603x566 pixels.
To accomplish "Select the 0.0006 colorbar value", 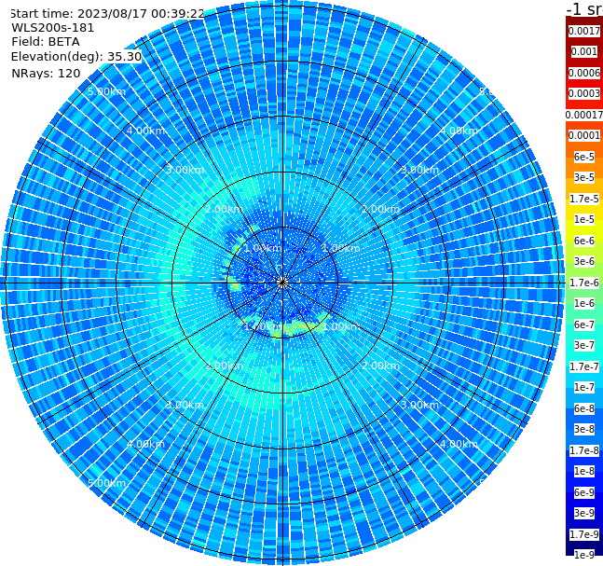I will point(584,73).
